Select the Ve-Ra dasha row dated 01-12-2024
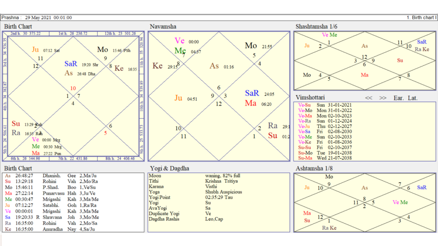The width and height of the screenshot is (438, 246). [x=325, y=121]
